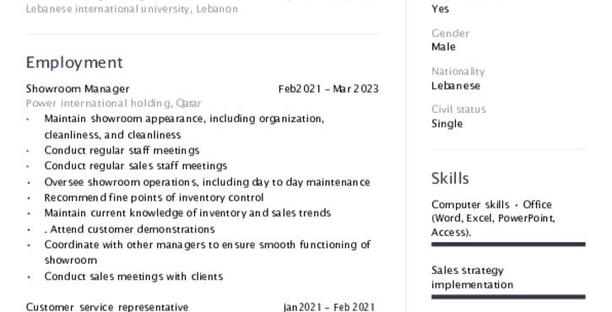
Task: Click Conduct sales meetings with clients line
Action: (133, 277)
